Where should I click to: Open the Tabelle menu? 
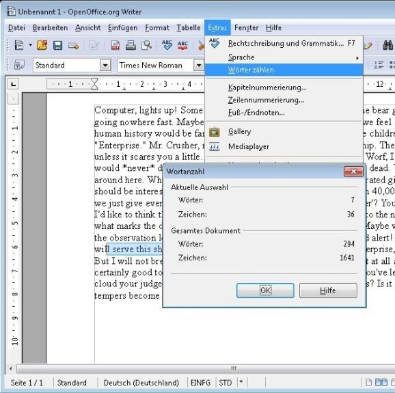click(189, 28)
